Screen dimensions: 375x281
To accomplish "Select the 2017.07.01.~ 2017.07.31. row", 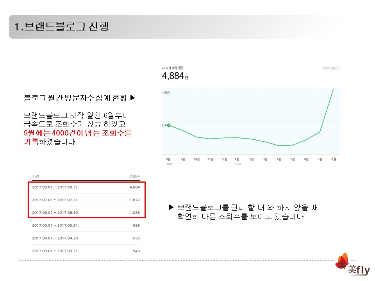I will pos(86,200).
